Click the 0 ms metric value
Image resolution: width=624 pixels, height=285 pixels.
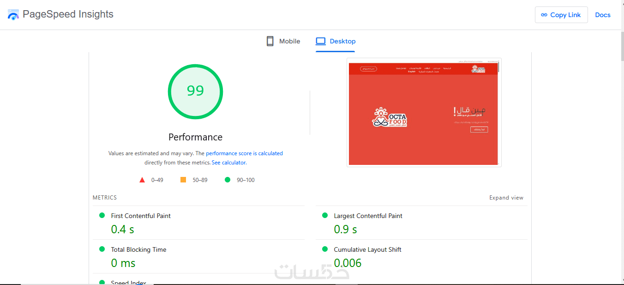(123, 263)
